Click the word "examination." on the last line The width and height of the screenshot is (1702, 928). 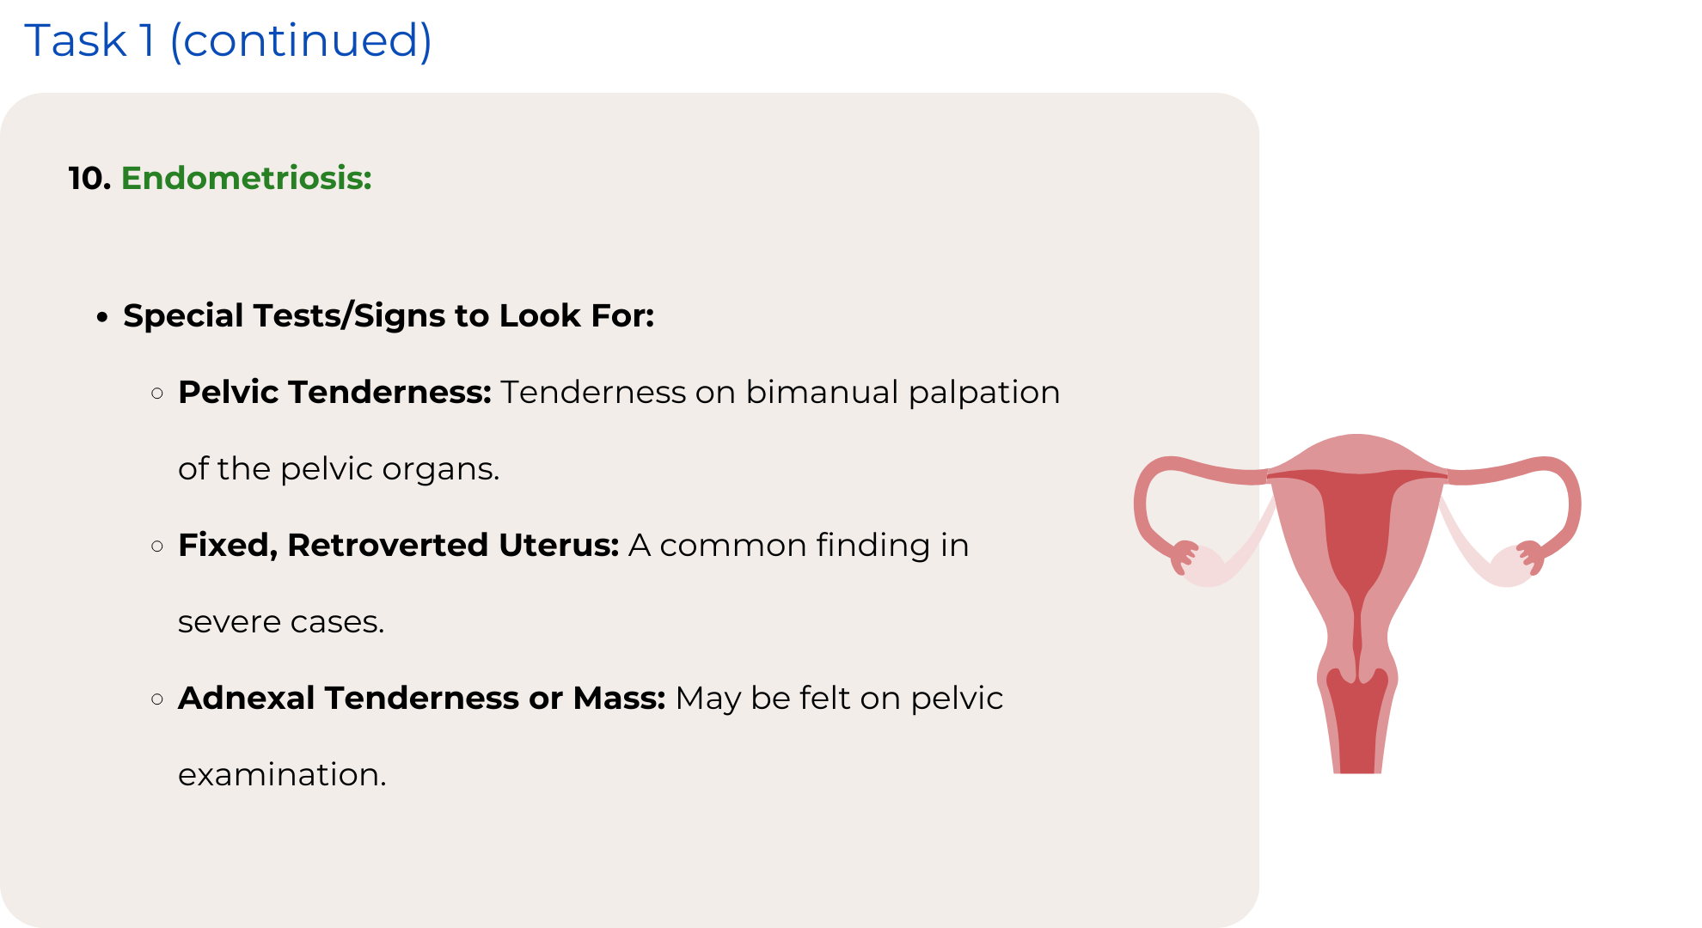point(282,774)
